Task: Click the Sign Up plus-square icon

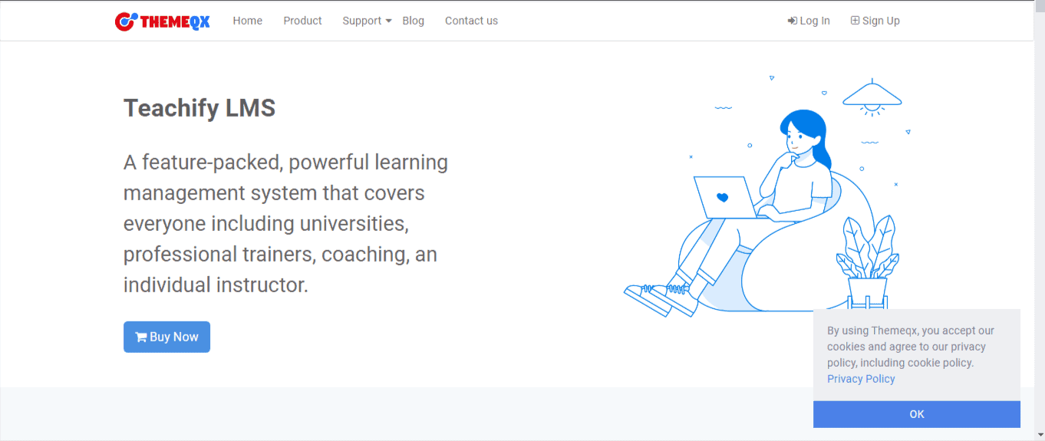Action: (x=855, y=21)
